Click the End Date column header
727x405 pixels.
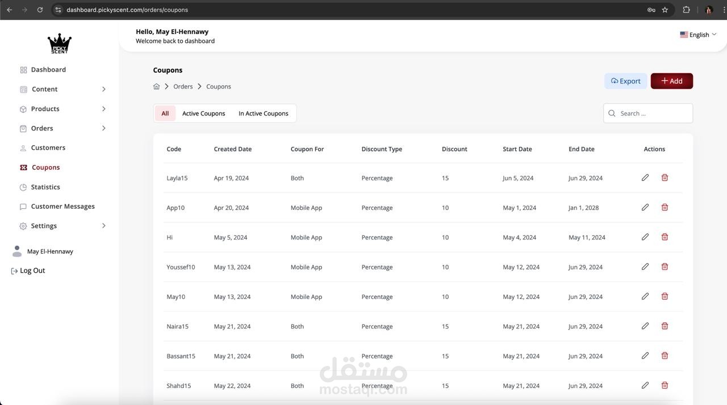pyautogui.click(x=582, y=149)
